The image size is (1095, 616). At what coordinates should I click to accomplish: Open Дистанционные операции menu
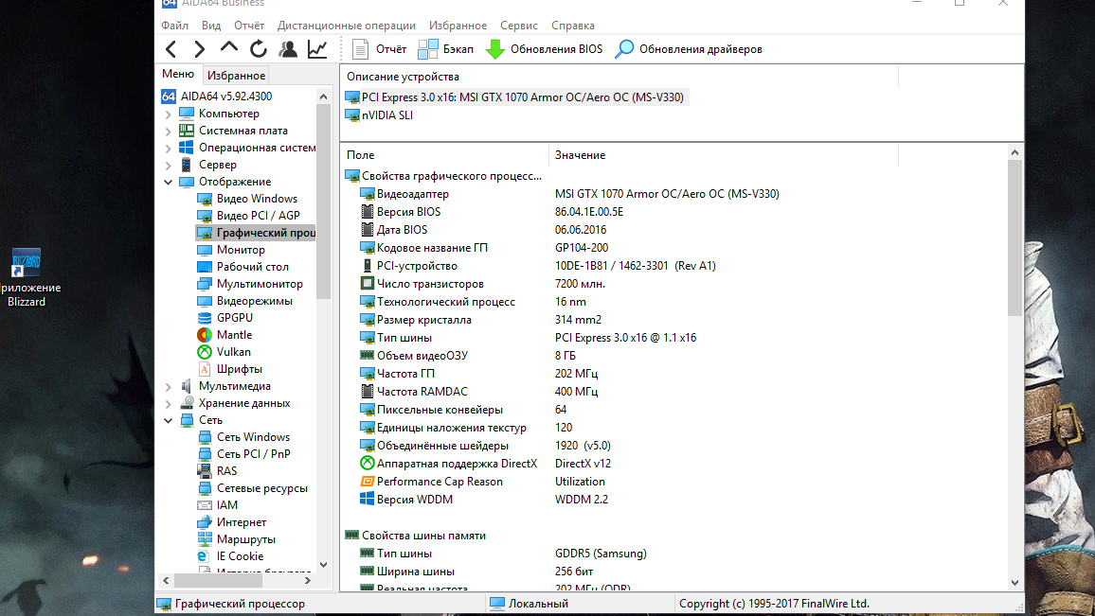[347, 26]
